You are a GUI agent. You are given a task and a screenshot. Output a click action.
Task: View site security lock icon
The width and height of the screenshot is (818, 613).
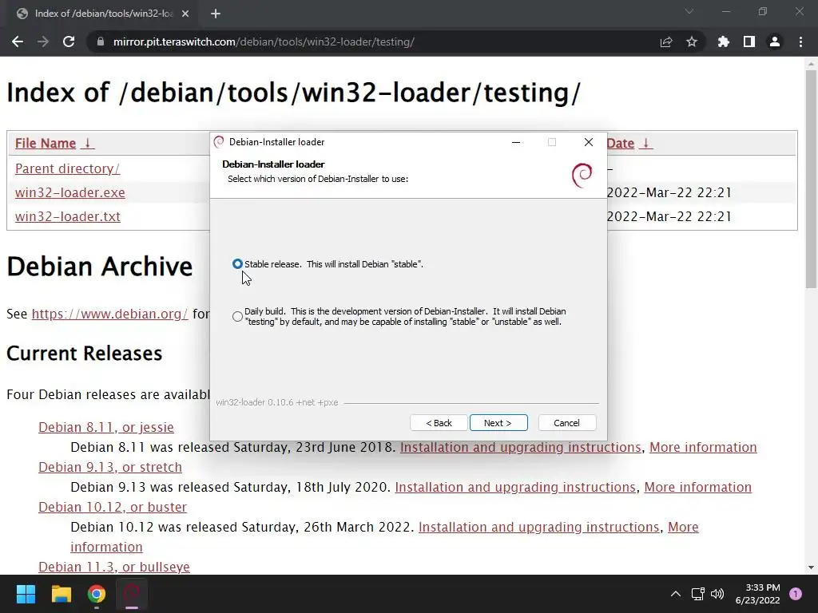pos(101,42)
